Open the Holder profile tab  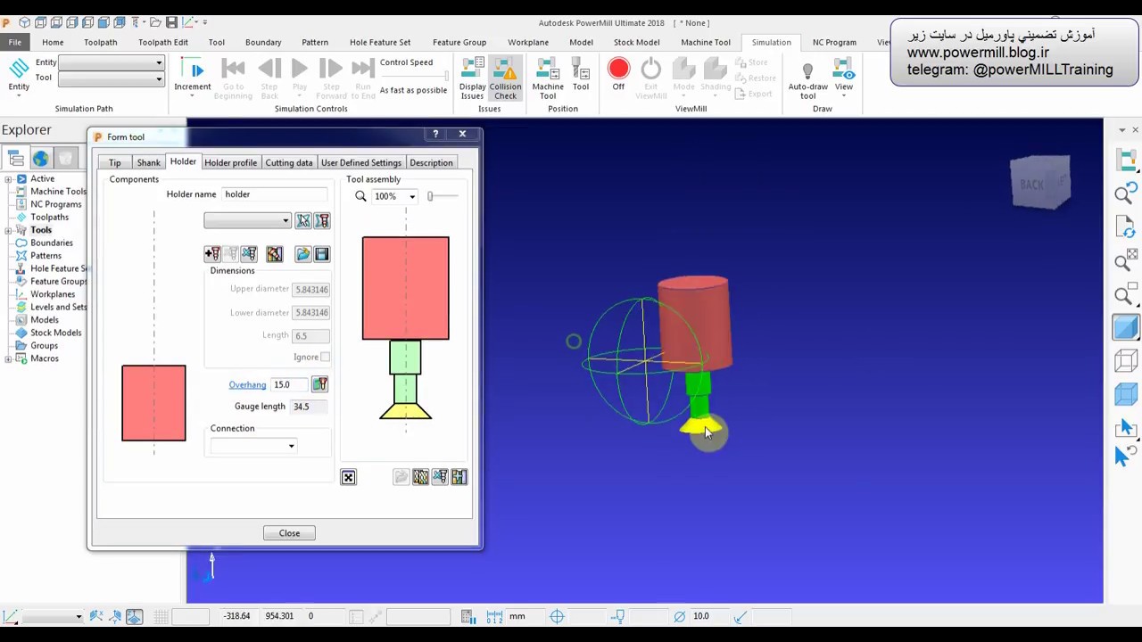230,162
